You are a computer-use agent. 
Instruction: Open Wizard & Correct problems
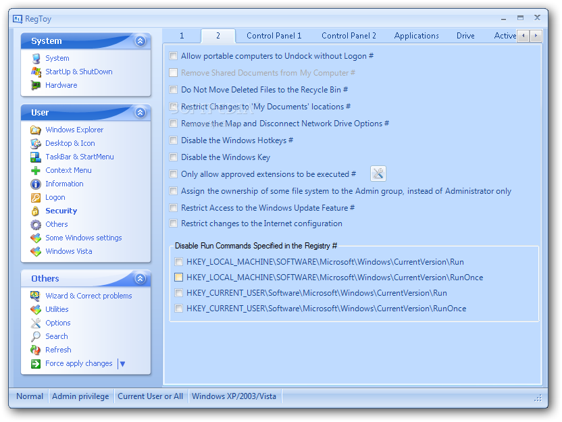pos(88,296)
